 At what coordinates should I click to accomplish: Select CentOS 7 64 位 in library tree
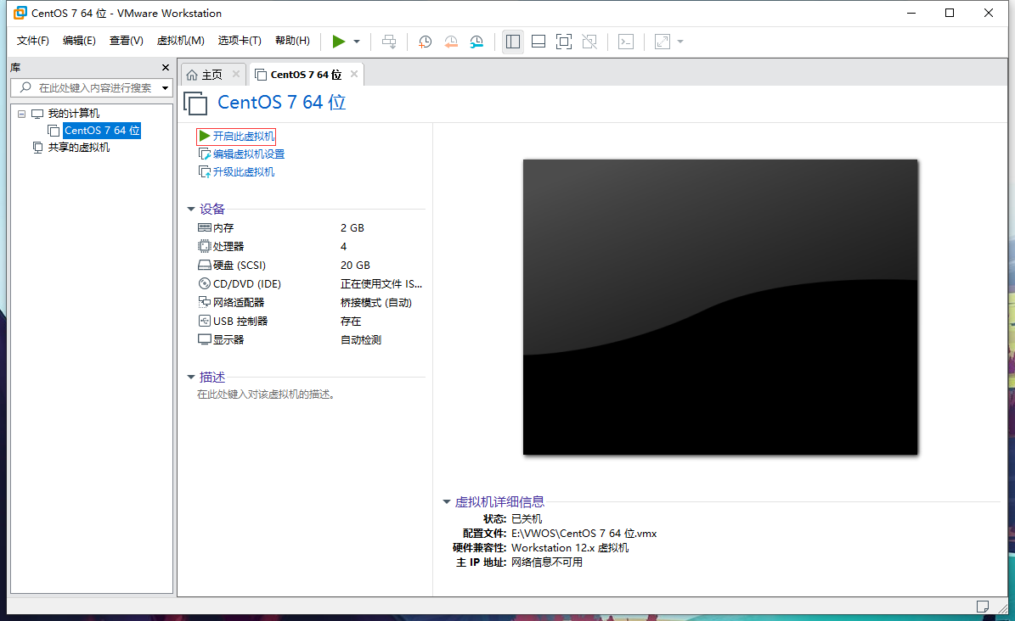pyautogui.click(x=102, y=130)
